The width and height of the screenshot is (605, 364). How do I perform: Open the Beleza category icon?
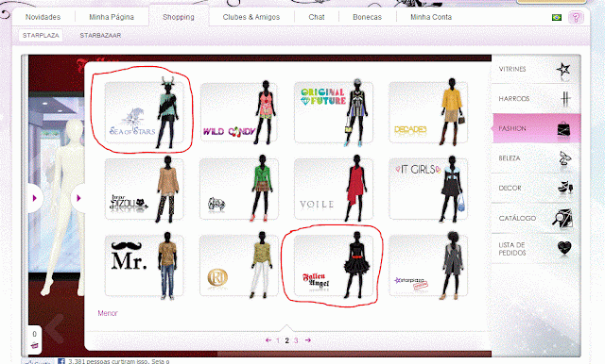pyautogui.click(x=565, y=158)
